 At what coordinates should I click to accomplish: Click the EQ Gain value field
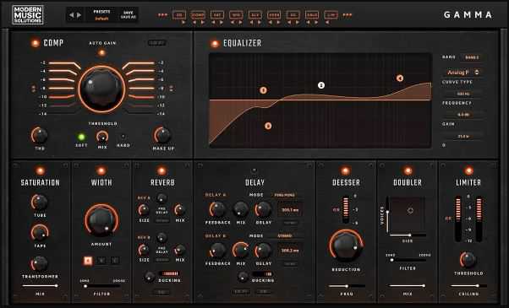pos(463,115)
